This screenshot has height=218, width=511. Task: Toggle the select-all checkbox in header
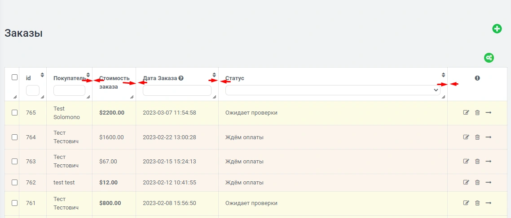14,77
